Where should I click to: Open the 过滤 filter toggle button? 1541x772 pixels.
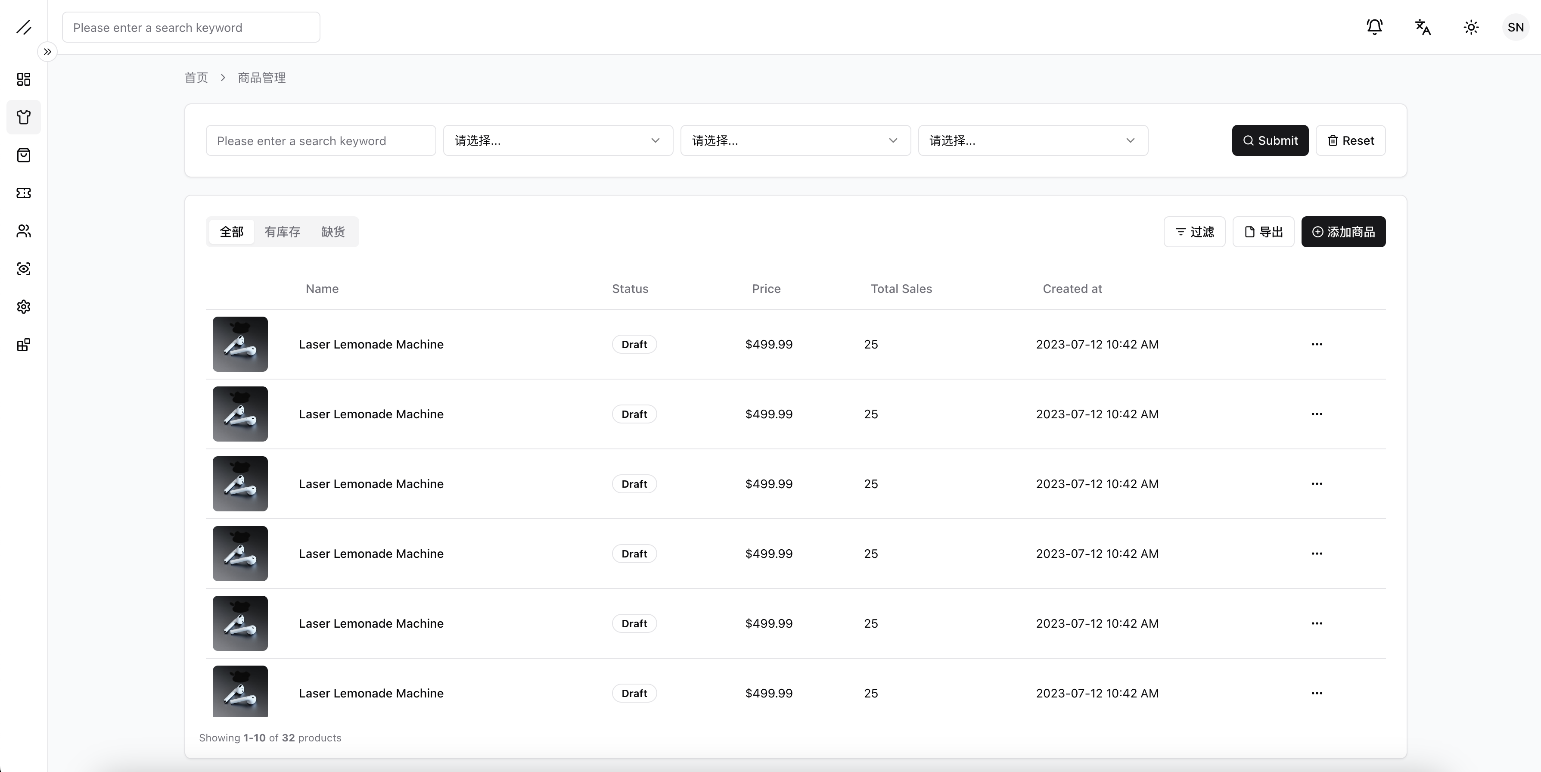[x=1194, y=232]
